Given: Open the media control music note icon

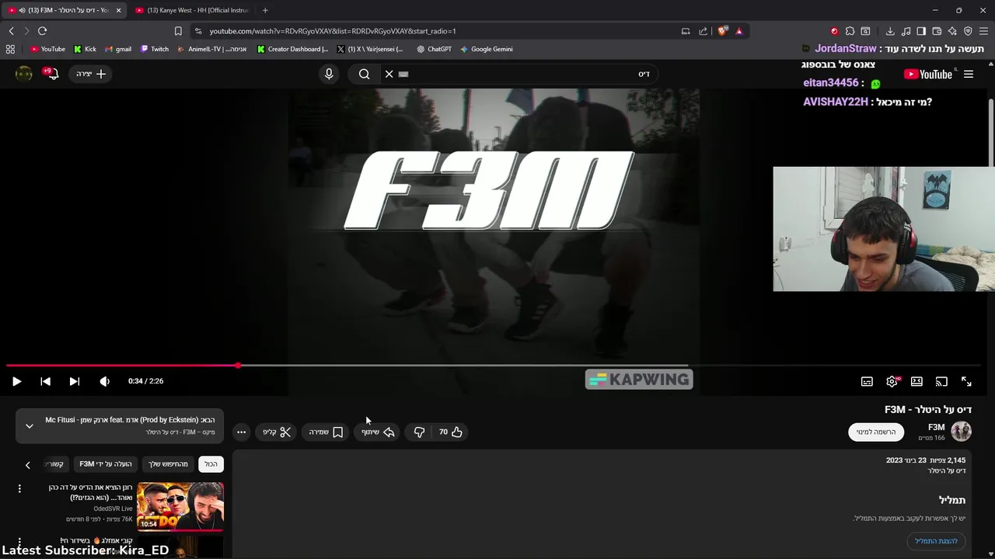Looking at the screenshot, I should pyautogui.click(x=906, y=31).
